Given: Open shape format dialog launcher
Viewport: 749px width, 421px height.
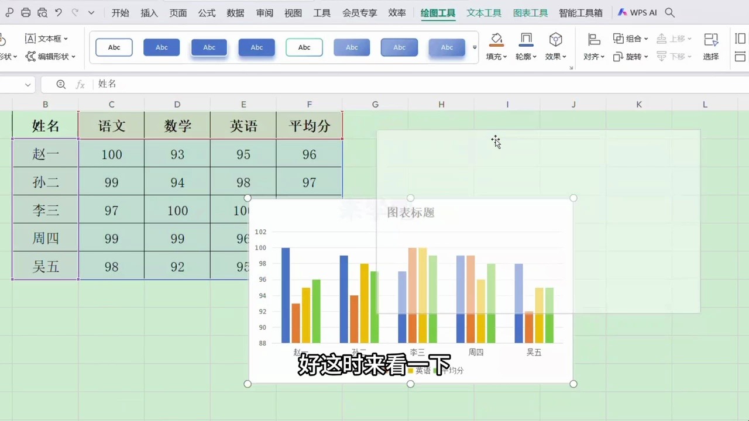Looking at the screenshot, I should 571,68.
